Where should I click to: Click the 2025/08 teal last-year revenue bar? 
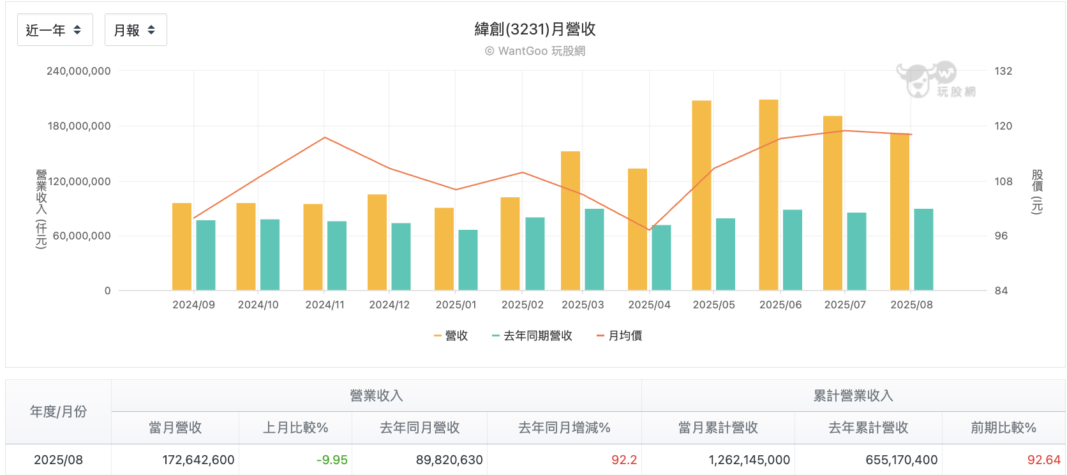[x=923, y=250]
